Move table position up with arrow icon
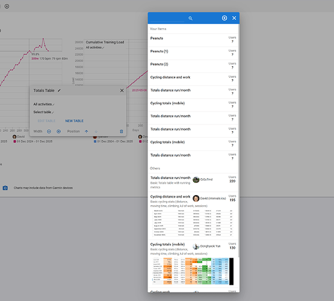The width and height of the screenshot is (334, 301). click(x=86, y=131)
